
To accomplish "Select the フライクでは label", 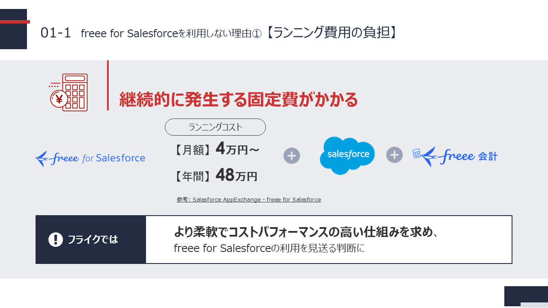I will coord(93,240).
